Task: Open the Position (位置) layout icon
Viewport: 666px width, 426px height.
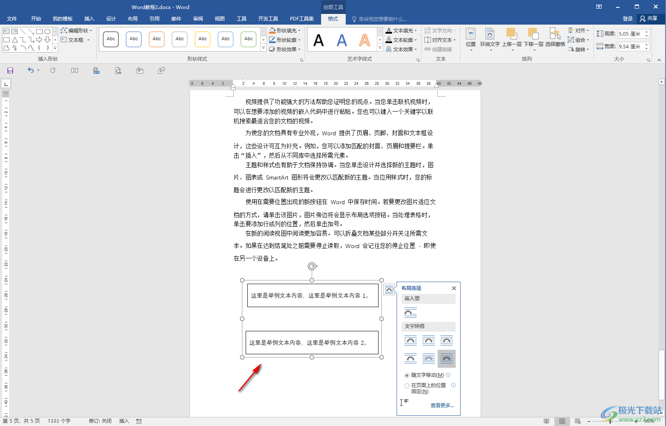Action: click(x=471, y=39)
